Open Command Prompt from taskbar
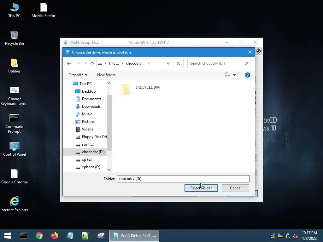This screenshot has width=323, height=242. [23, 236]
